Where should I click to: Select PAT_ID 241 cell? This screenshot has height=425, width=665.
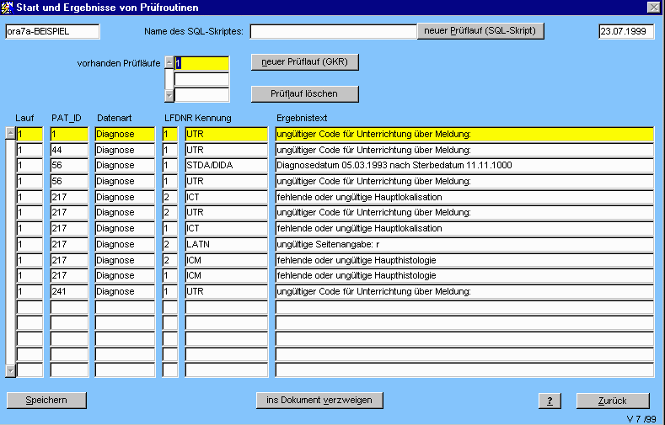click(x=69, y=291)
